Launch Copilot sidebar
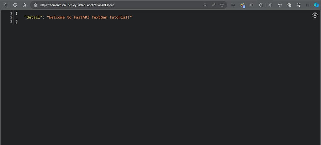The width and height of the screenshot is (321, 145). click(316, 5)
